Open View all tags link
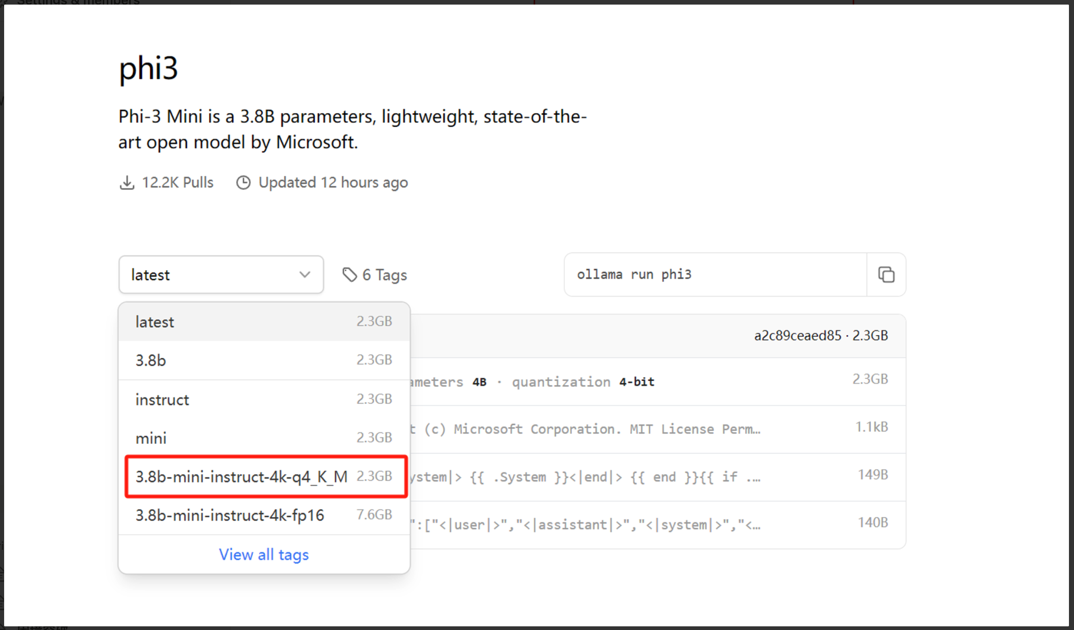 pos(264,554)
